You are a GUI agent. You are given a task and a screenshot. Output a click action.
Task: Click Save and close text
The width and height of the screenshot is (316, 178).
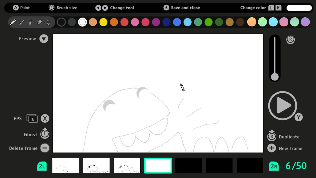(x=185, y=8)
